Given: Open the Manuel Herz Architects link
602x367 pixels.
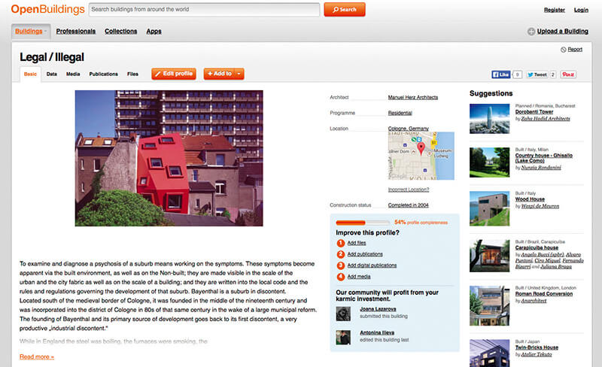Looking at the screenshot, I should pos(412,98).
